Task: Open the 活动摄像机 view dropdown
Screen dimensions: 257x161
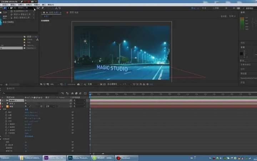Action: click(x=114, y=84)
